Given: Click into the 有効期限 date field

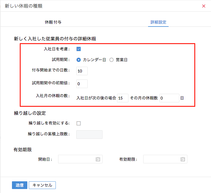Looking at the screenshot, I should [x=162, y=159].
